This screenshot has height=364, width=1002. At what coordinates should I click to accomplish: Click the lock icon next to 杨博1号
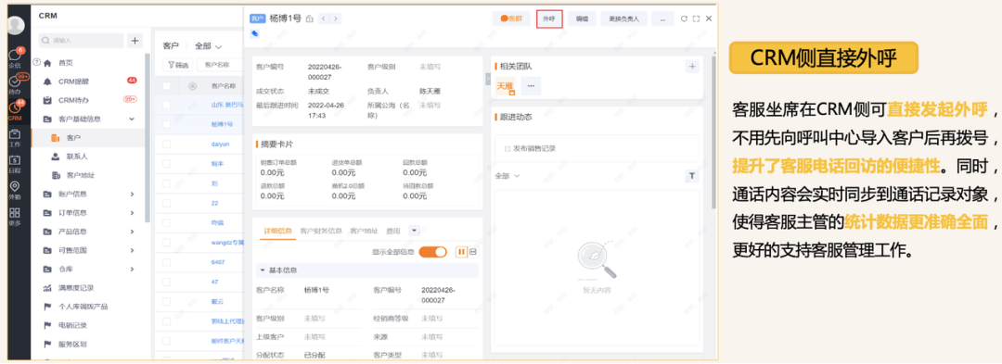point(309,19)
